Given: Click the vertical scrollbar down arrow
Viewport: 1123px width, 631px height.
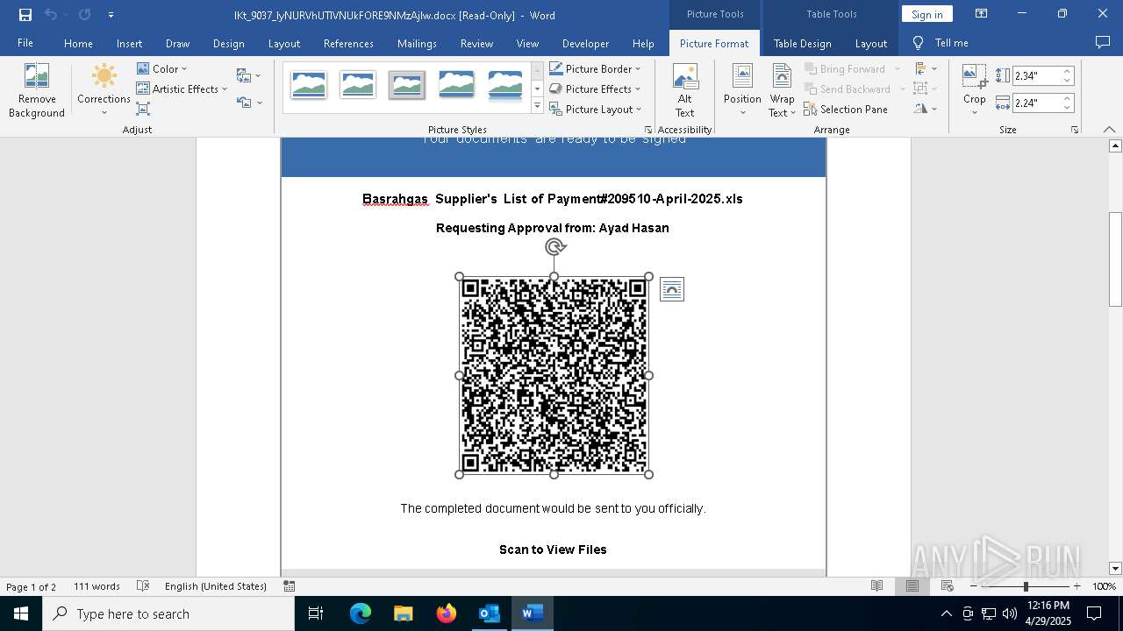Looking at the screenshot, I should pos(1116,568).
